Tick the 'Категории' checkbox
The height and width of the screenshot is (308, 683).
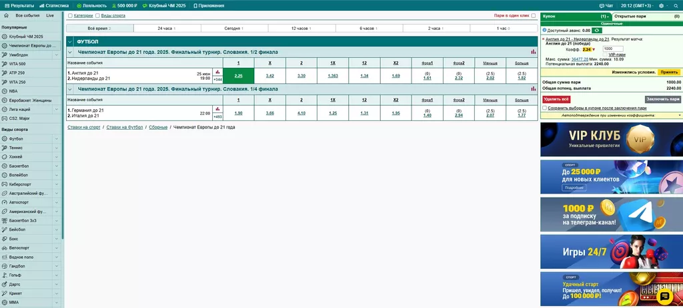point(71,15)
